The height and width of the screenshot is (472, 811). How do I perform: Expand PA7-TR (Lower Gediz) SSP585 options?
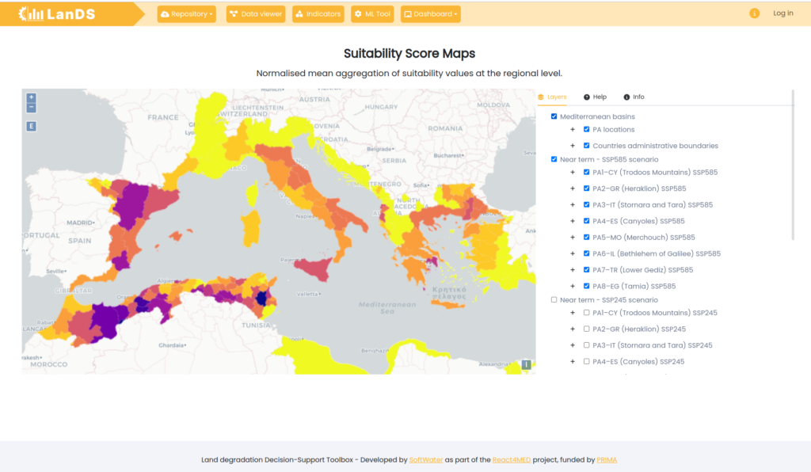[573, 270]
